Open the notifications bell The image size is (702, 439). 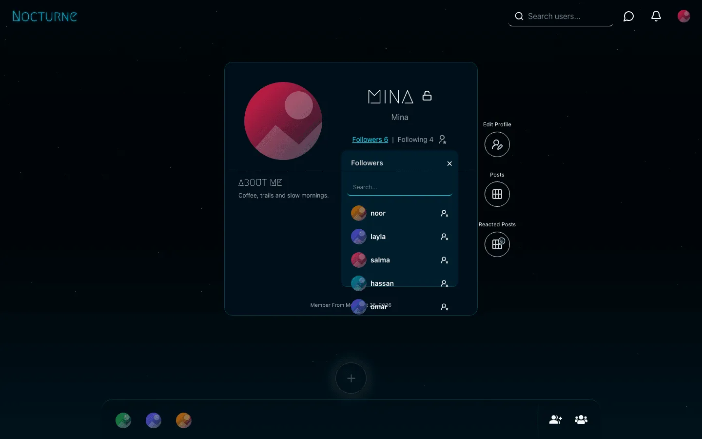tap(656, 16)
